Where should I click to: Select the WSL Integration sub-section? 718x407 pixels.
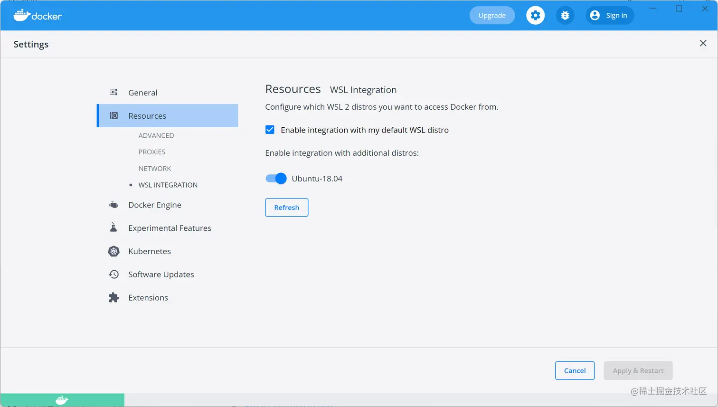point(168,185)
